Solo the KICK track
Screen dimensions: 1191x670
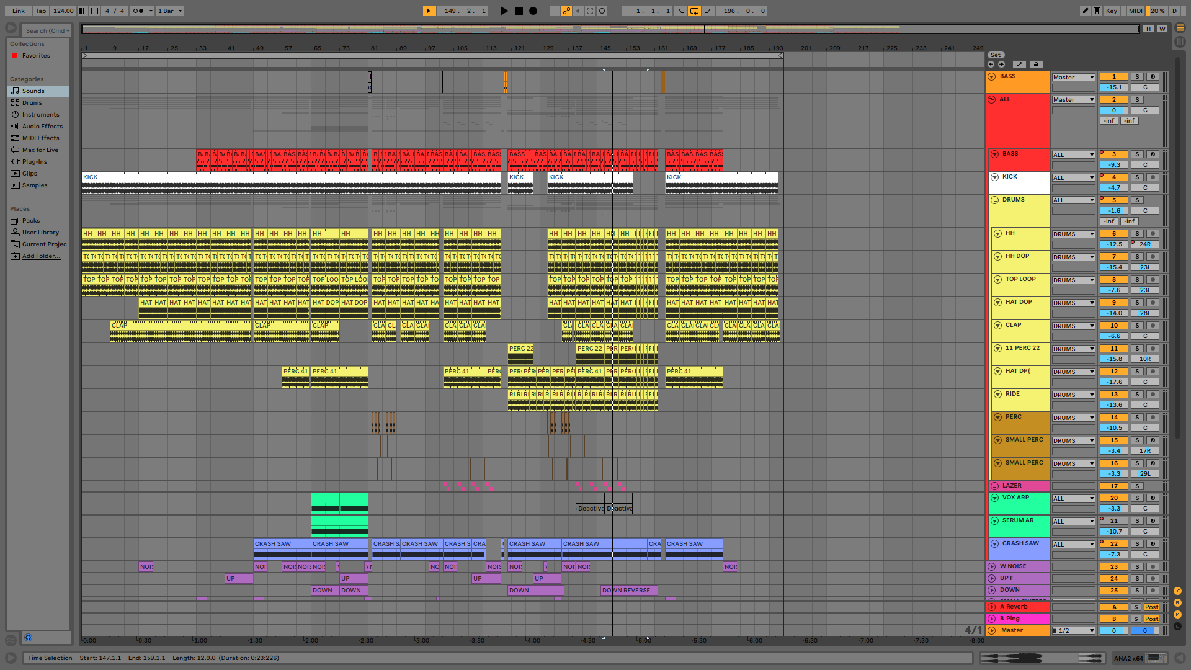pyautogui.click(x=1137, y=177)
